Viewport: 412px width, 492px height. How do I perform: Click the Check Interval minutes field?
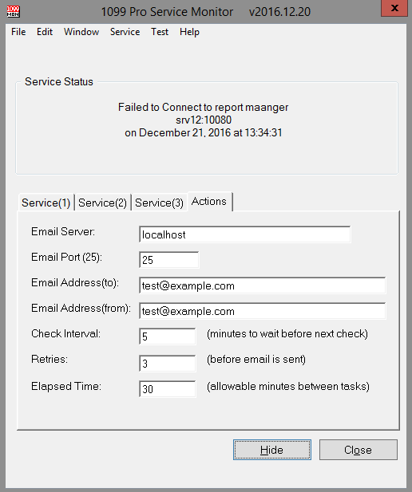pos(167,337)
